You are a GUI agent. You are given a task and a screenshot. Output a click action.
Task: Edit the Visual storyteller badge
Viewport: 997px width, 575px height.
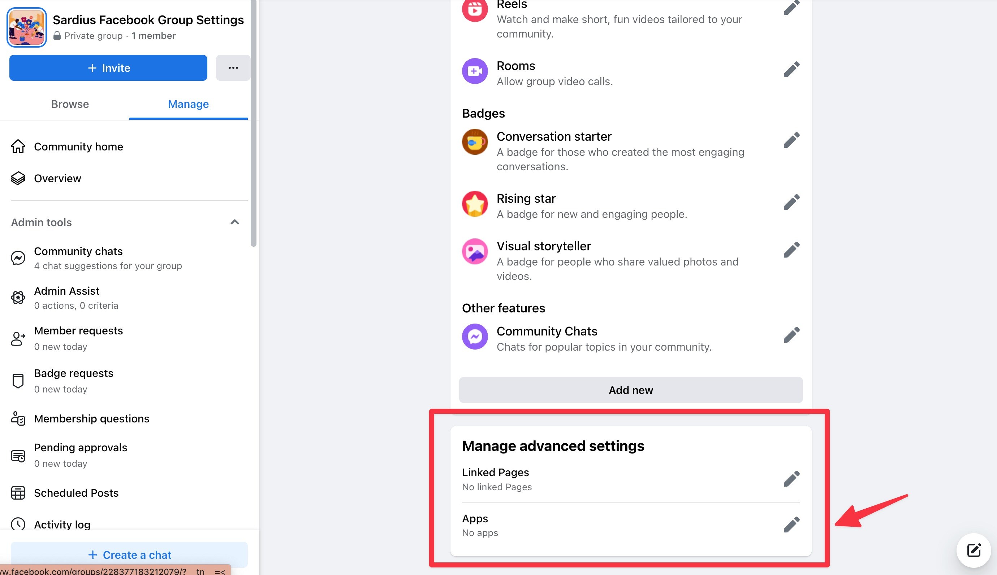coord(791,250)
